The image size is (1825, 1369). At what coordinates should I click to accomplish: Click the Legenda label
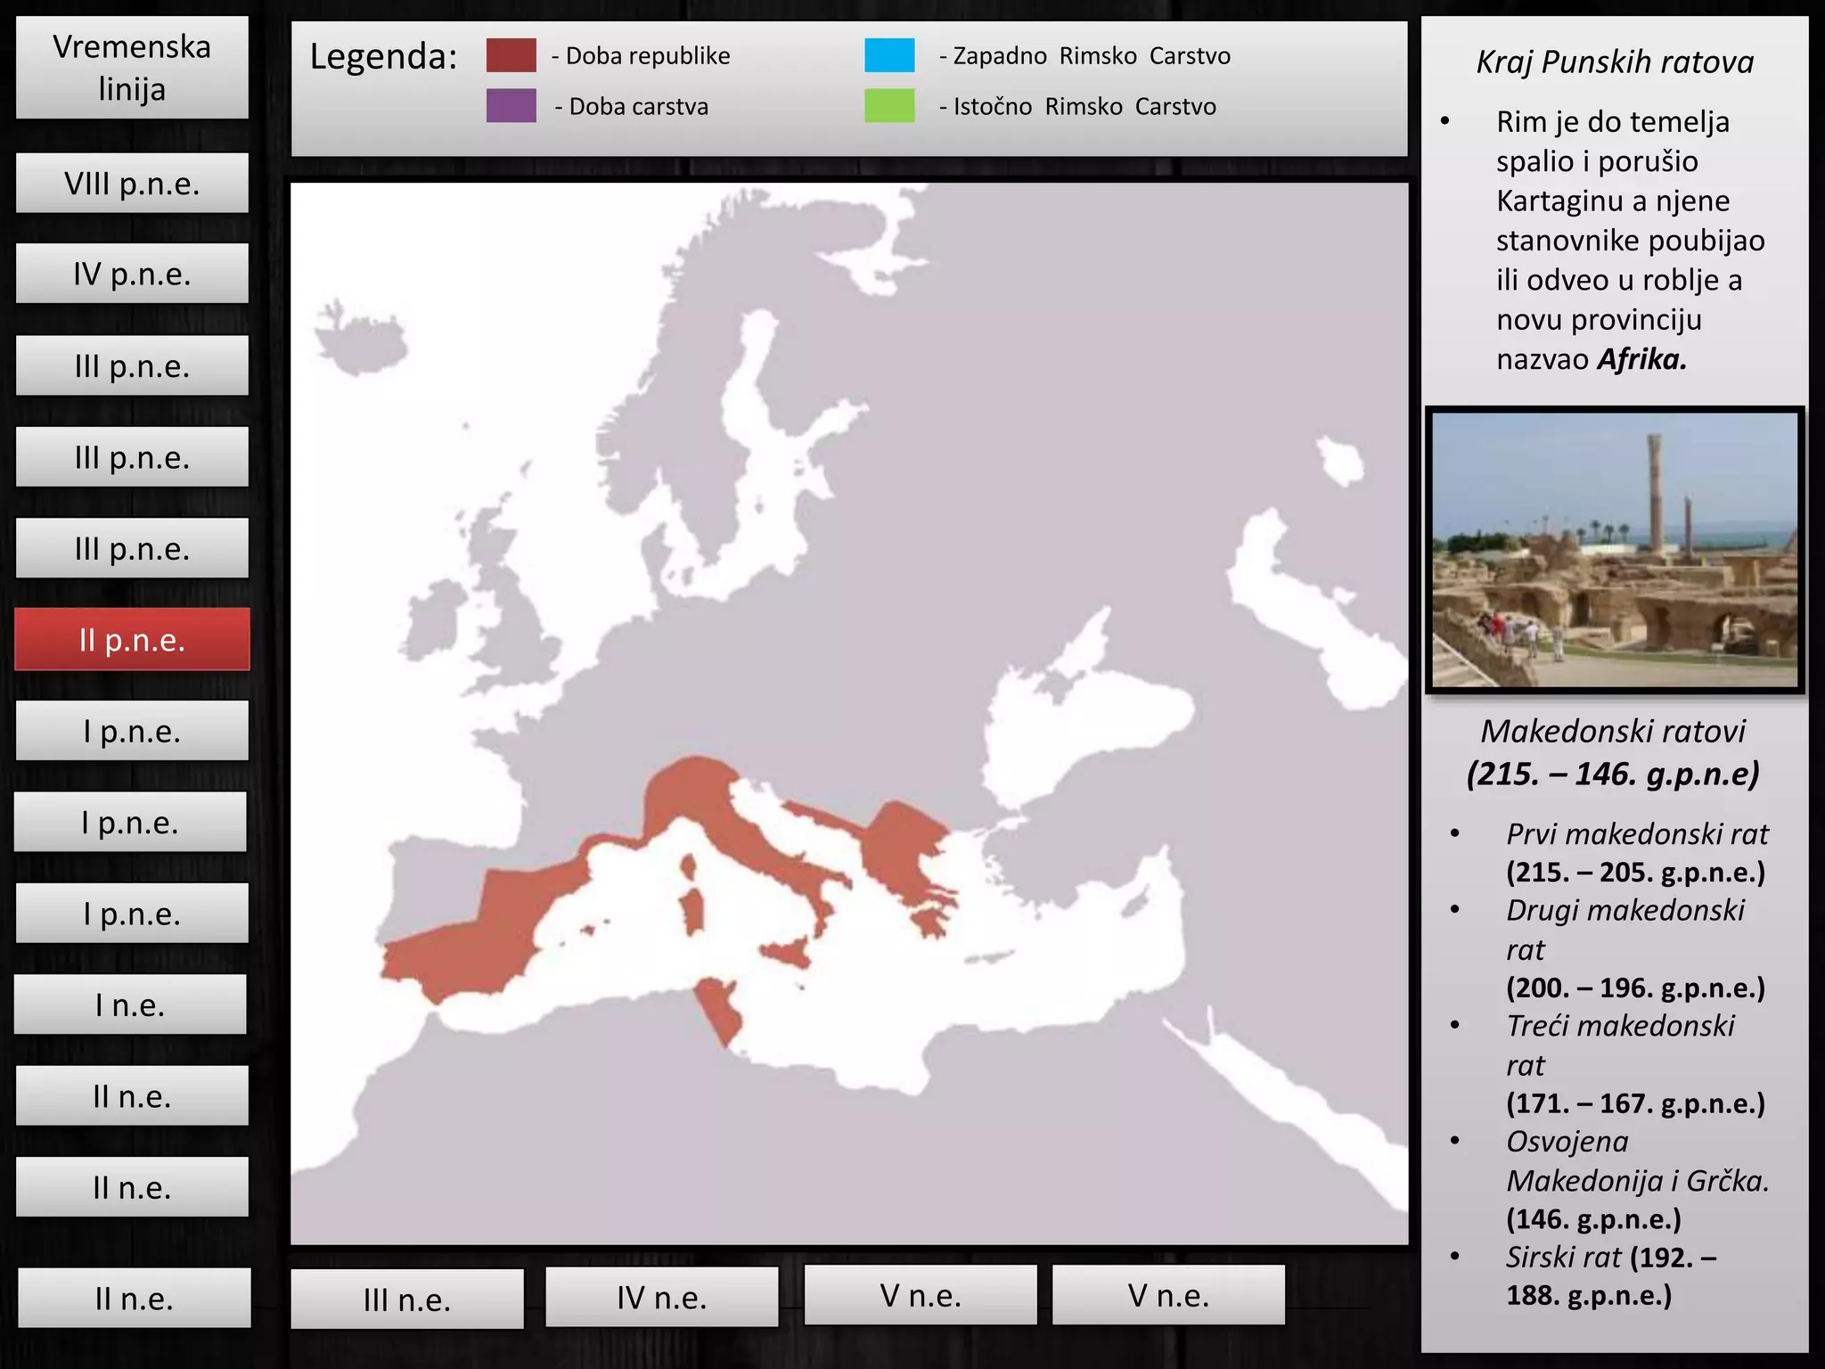pyautogui.click(x=383, y=57)
